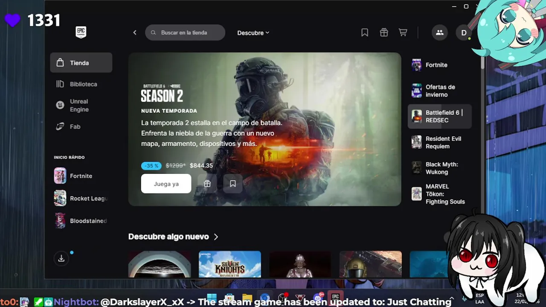Select Black Myth: Wukong carousel item

pos(439,168)
